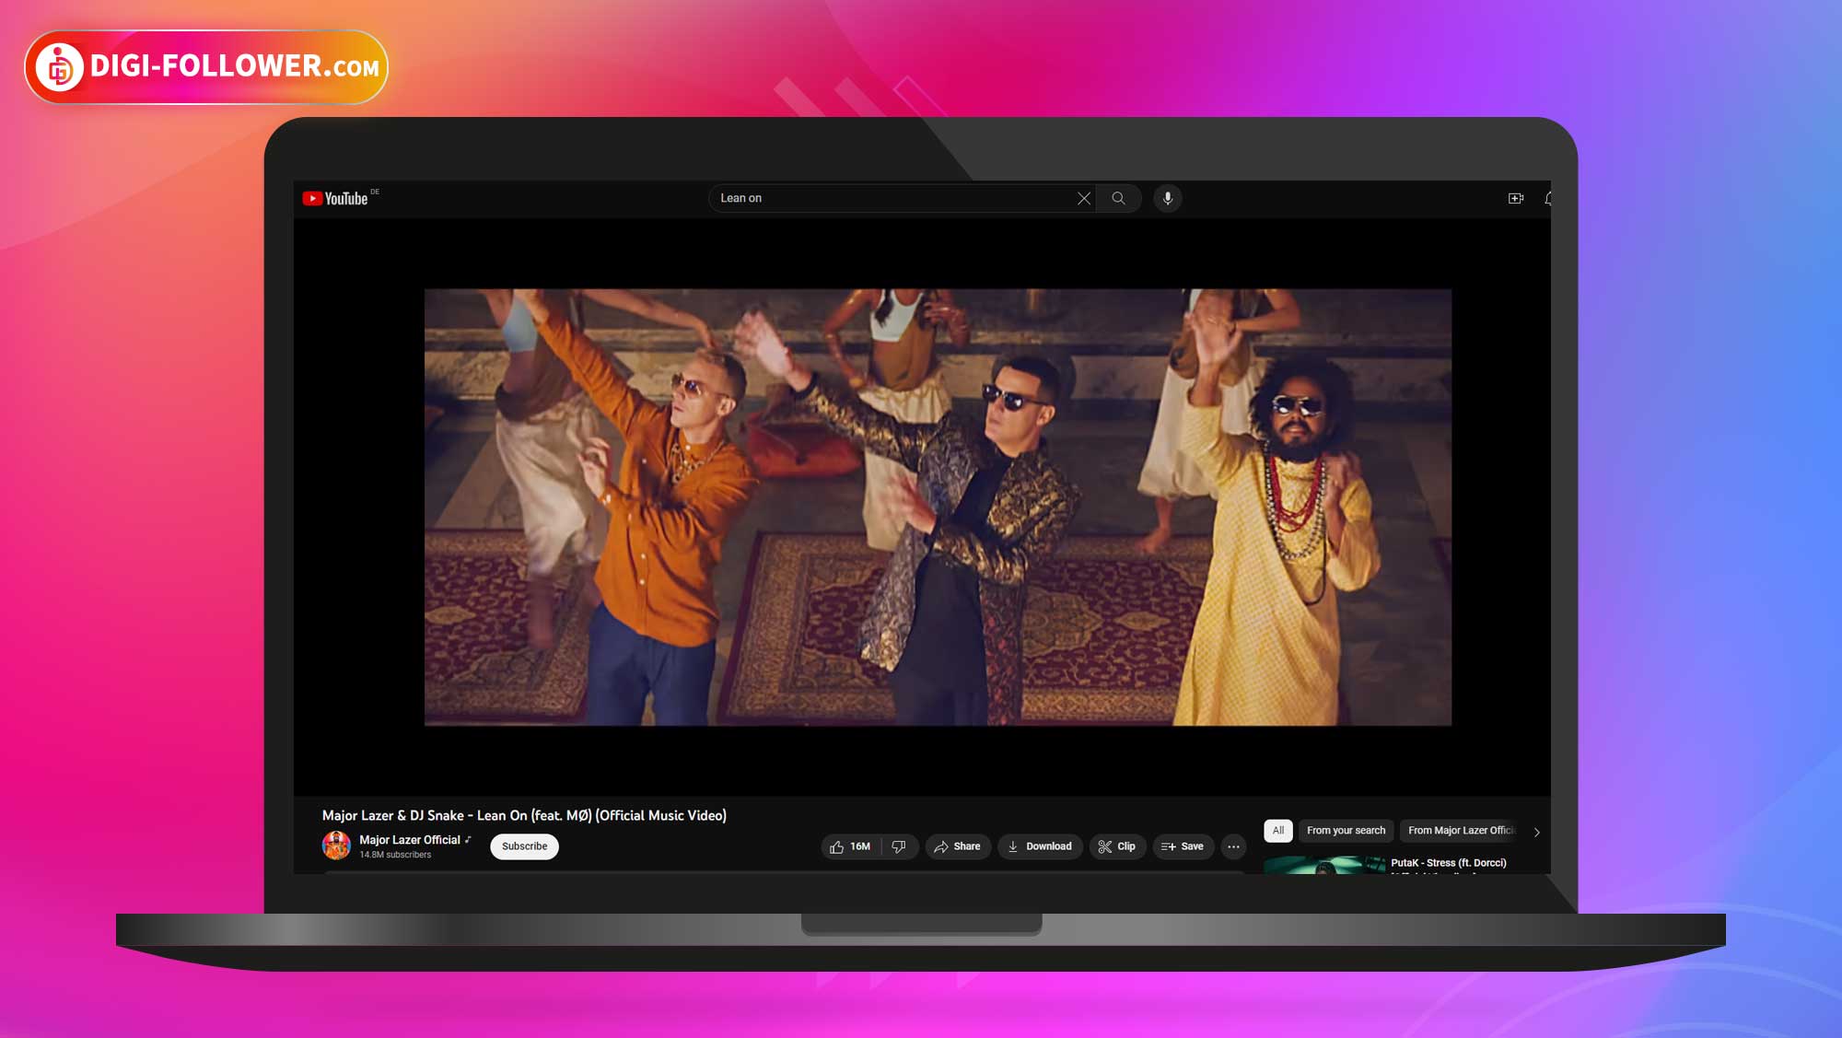This screenshot has width=1842, height=1038.
Task: Click the YouTube notifications bell icon
Action: (1548, 197)
